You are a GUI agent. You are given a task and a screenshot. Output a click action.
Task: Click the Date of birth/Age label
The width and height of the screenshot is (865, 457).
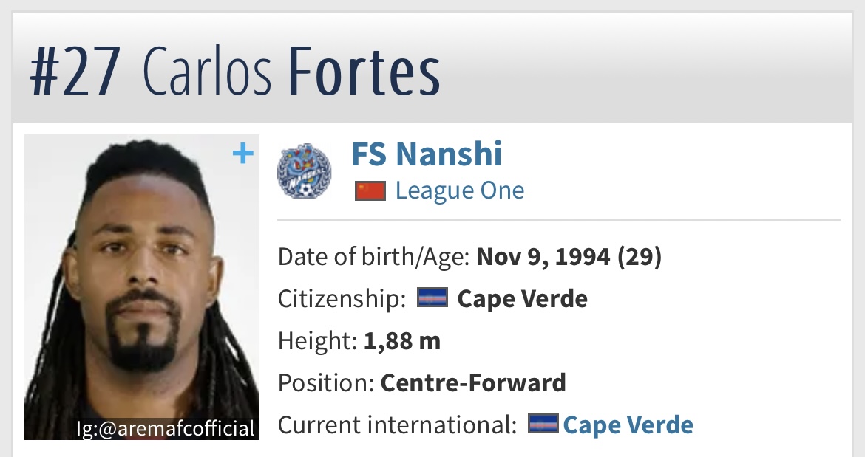(373, 257)
